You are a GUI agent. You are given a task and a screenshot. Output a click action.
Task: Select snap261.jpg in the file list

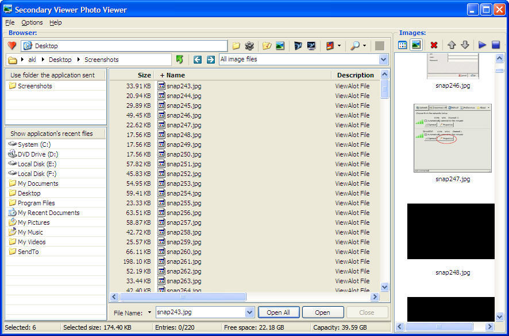tap(184, 261)
